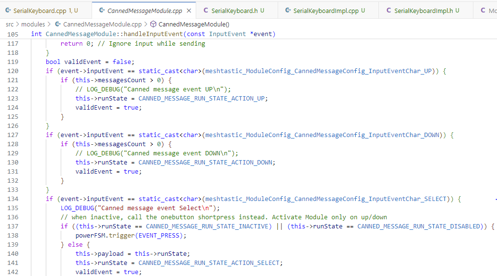Open the CannedMessageModule() symbol breadcrumb dropdown

click(x=194, y=24)
